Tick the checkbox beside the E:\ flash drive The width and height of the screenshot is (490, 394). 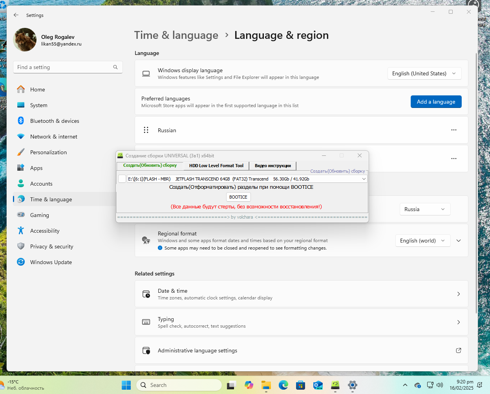click(122, 179)
